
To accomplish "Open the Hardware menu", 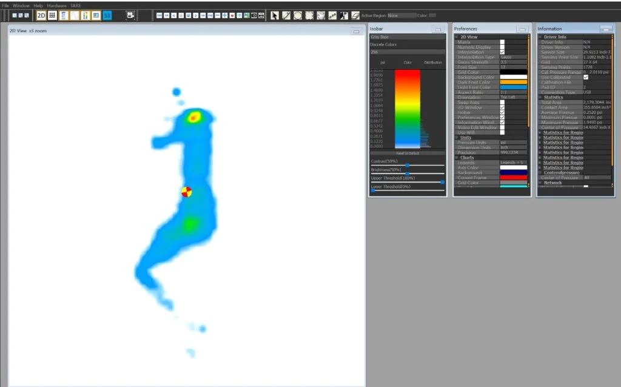I will click(x=56, y=4).
